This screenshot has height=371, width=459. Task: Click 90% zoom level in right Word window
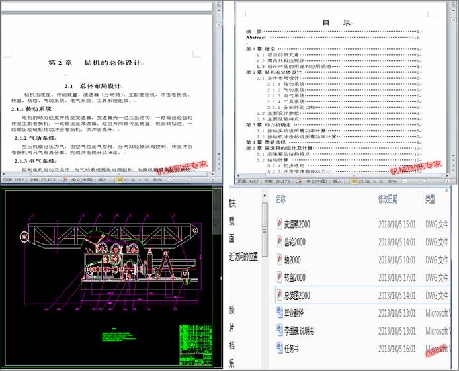392,181
